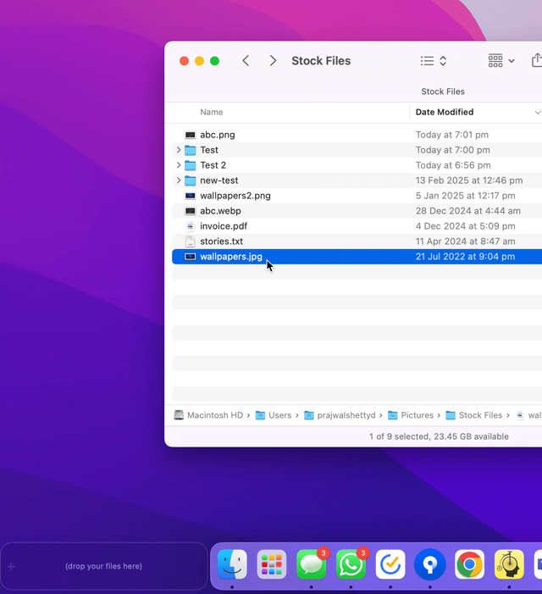
Task: Select the abc.png file name
Action: 218,135
